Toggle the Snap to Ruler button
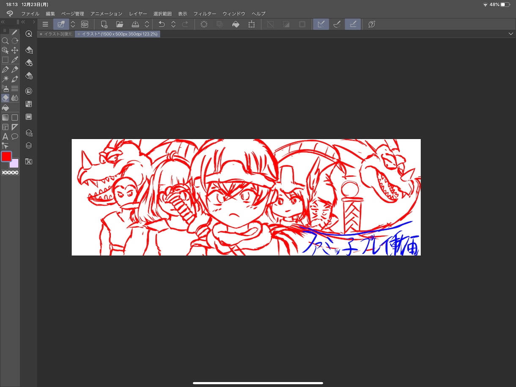The height and width of the screenshot is (387, 516). click(321, 24)
